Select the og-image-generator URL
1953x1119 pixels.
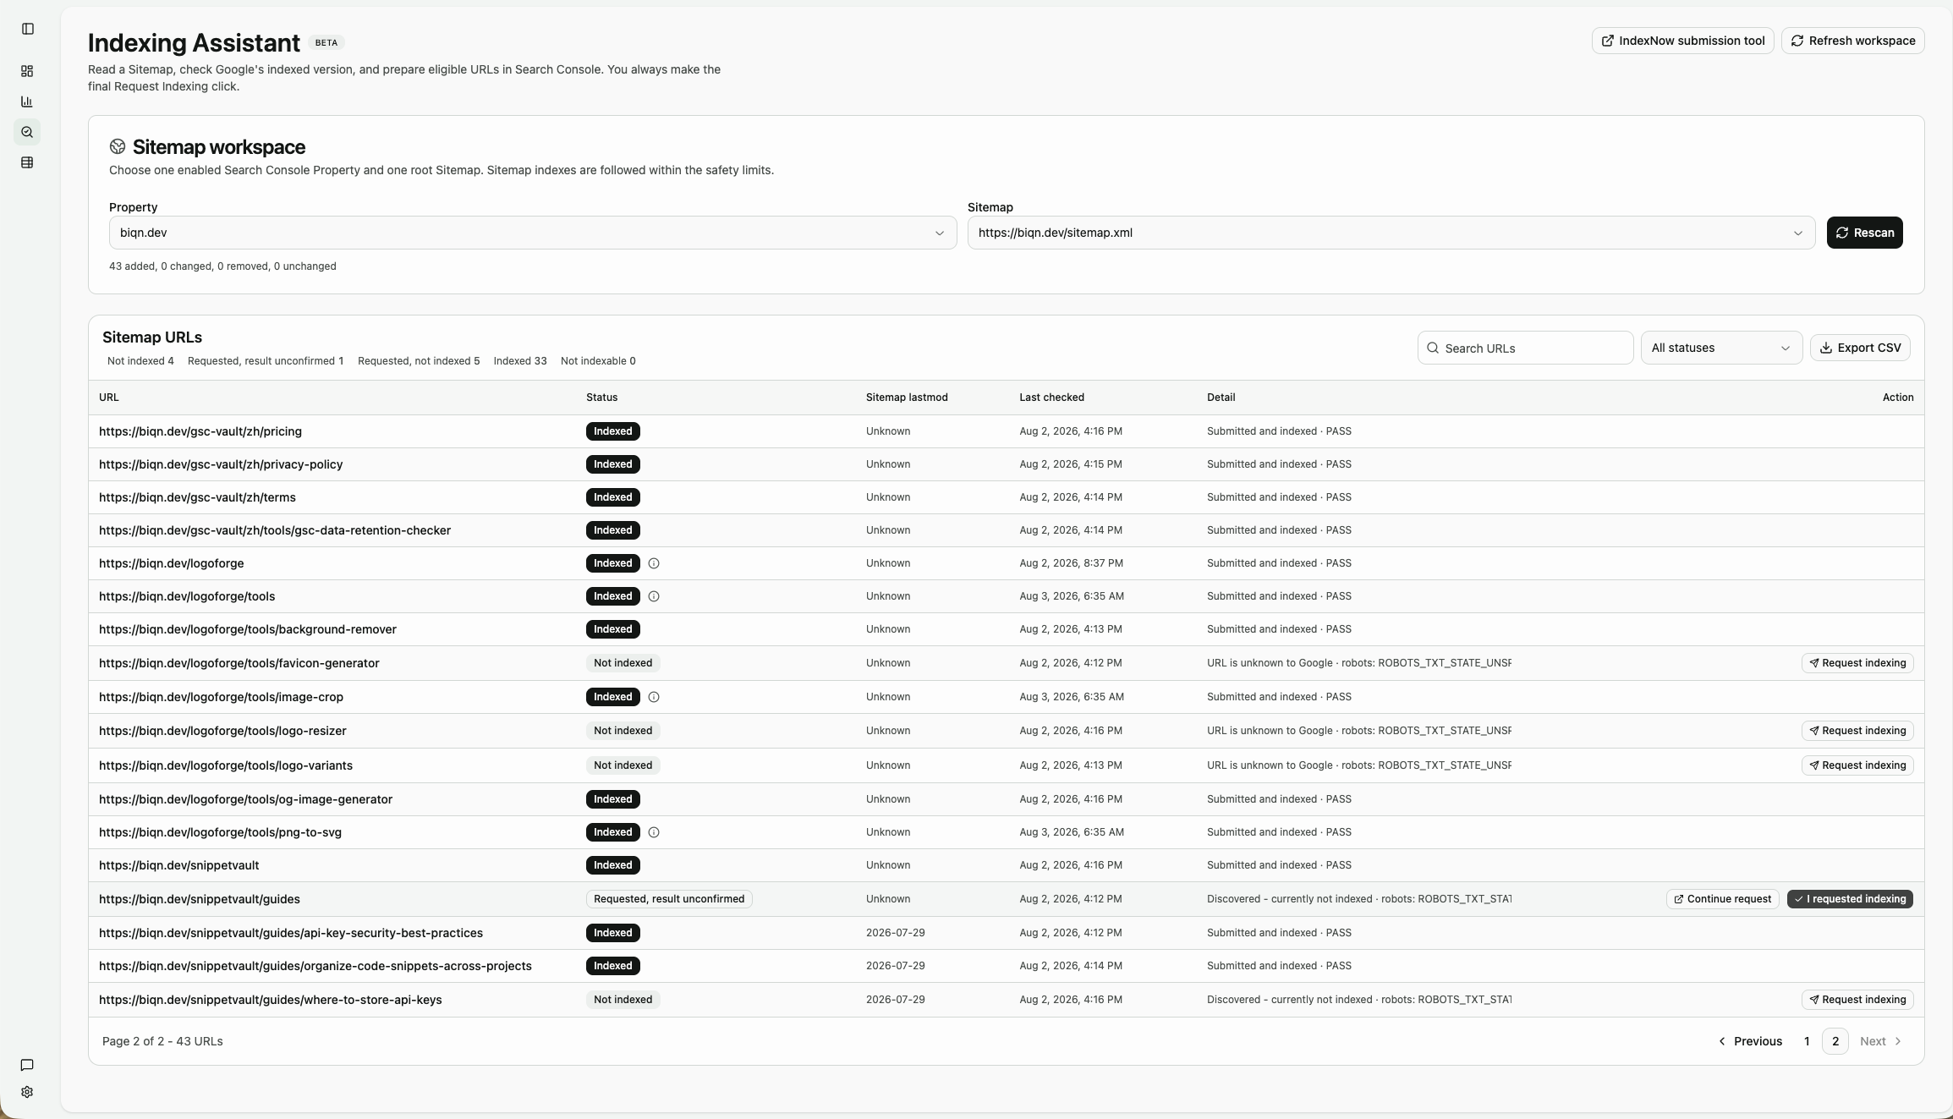pos(245,799)
